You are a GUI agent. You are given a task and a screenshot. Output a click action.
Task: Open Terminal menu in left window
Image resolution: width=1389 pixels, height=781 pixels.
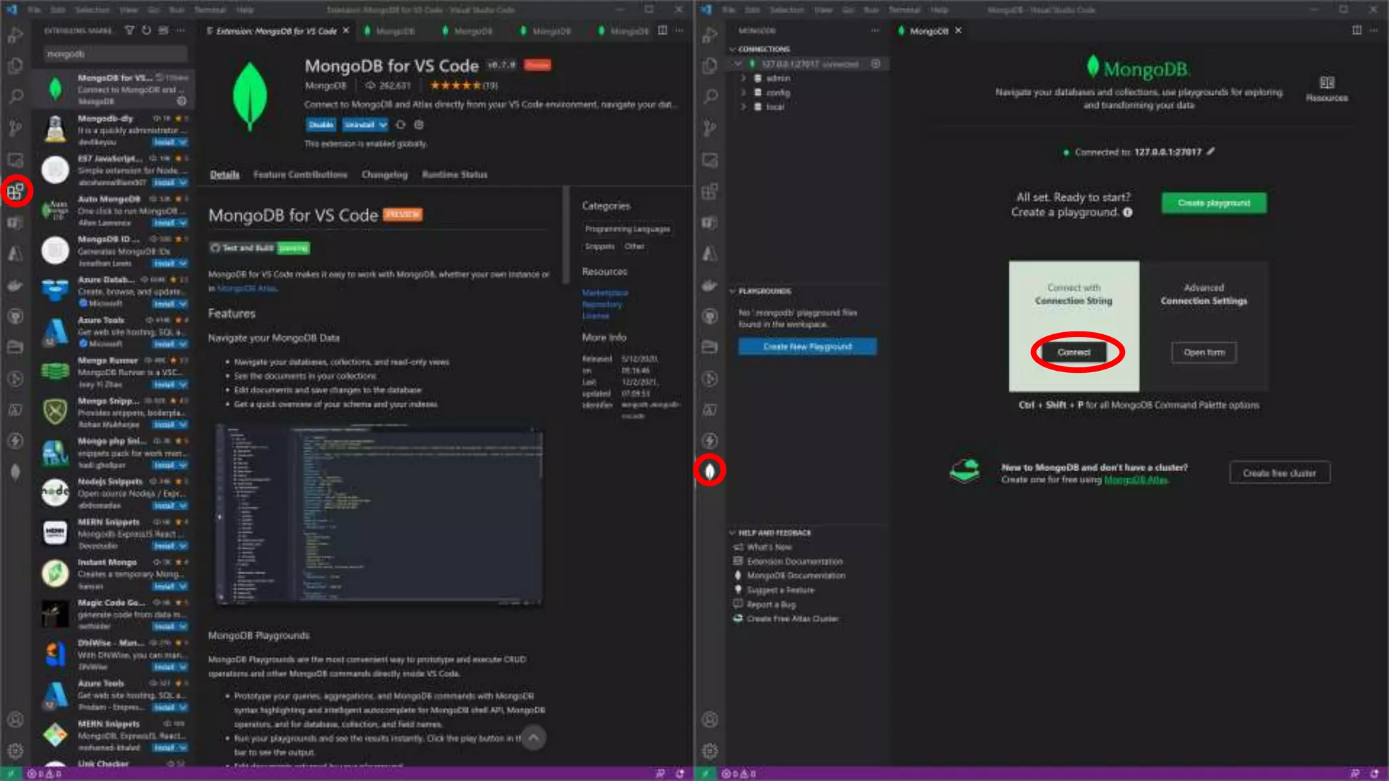point(210,9)
